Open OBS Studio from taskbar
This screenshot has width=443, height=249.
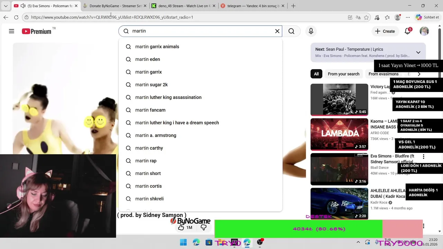(x=260, y=242)
